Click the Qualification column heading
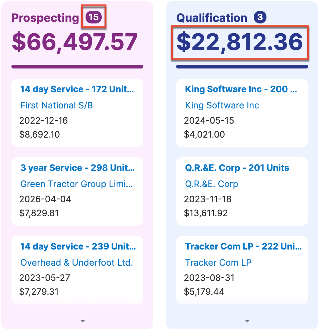Screen dimensions: 320x331 (212, 18)
